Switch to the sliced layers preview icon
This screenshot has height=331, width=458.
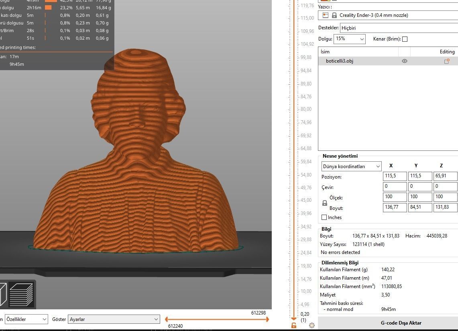[x=21, y=294]
